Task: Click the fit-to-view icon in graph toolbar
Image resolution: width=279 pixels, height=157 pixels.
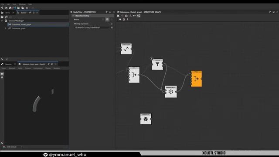Action: click(x=118, y=16)
